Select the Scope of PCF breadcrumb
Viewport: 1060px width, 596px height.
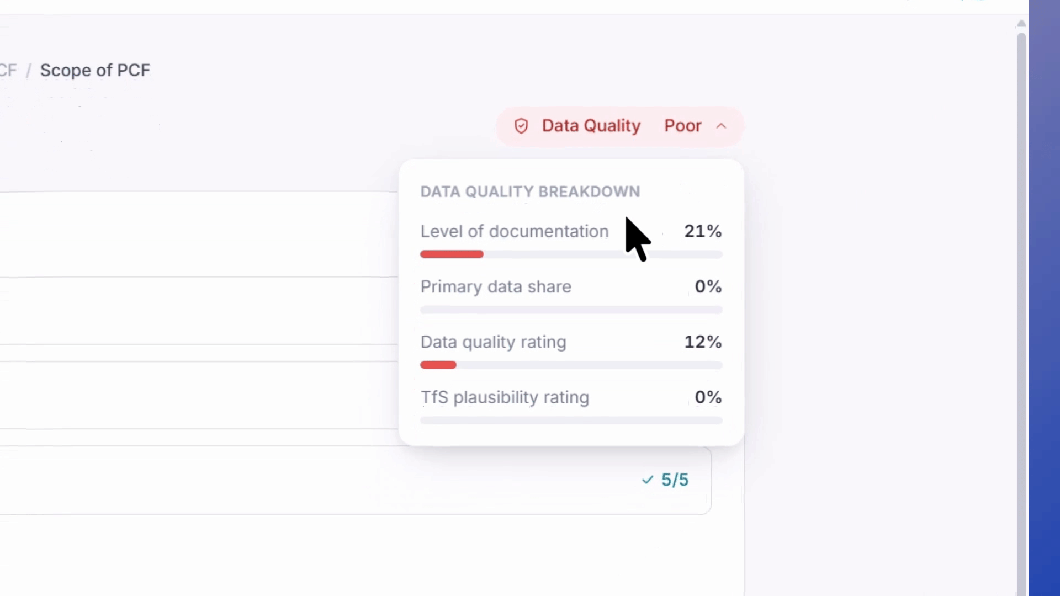[95, 70]
